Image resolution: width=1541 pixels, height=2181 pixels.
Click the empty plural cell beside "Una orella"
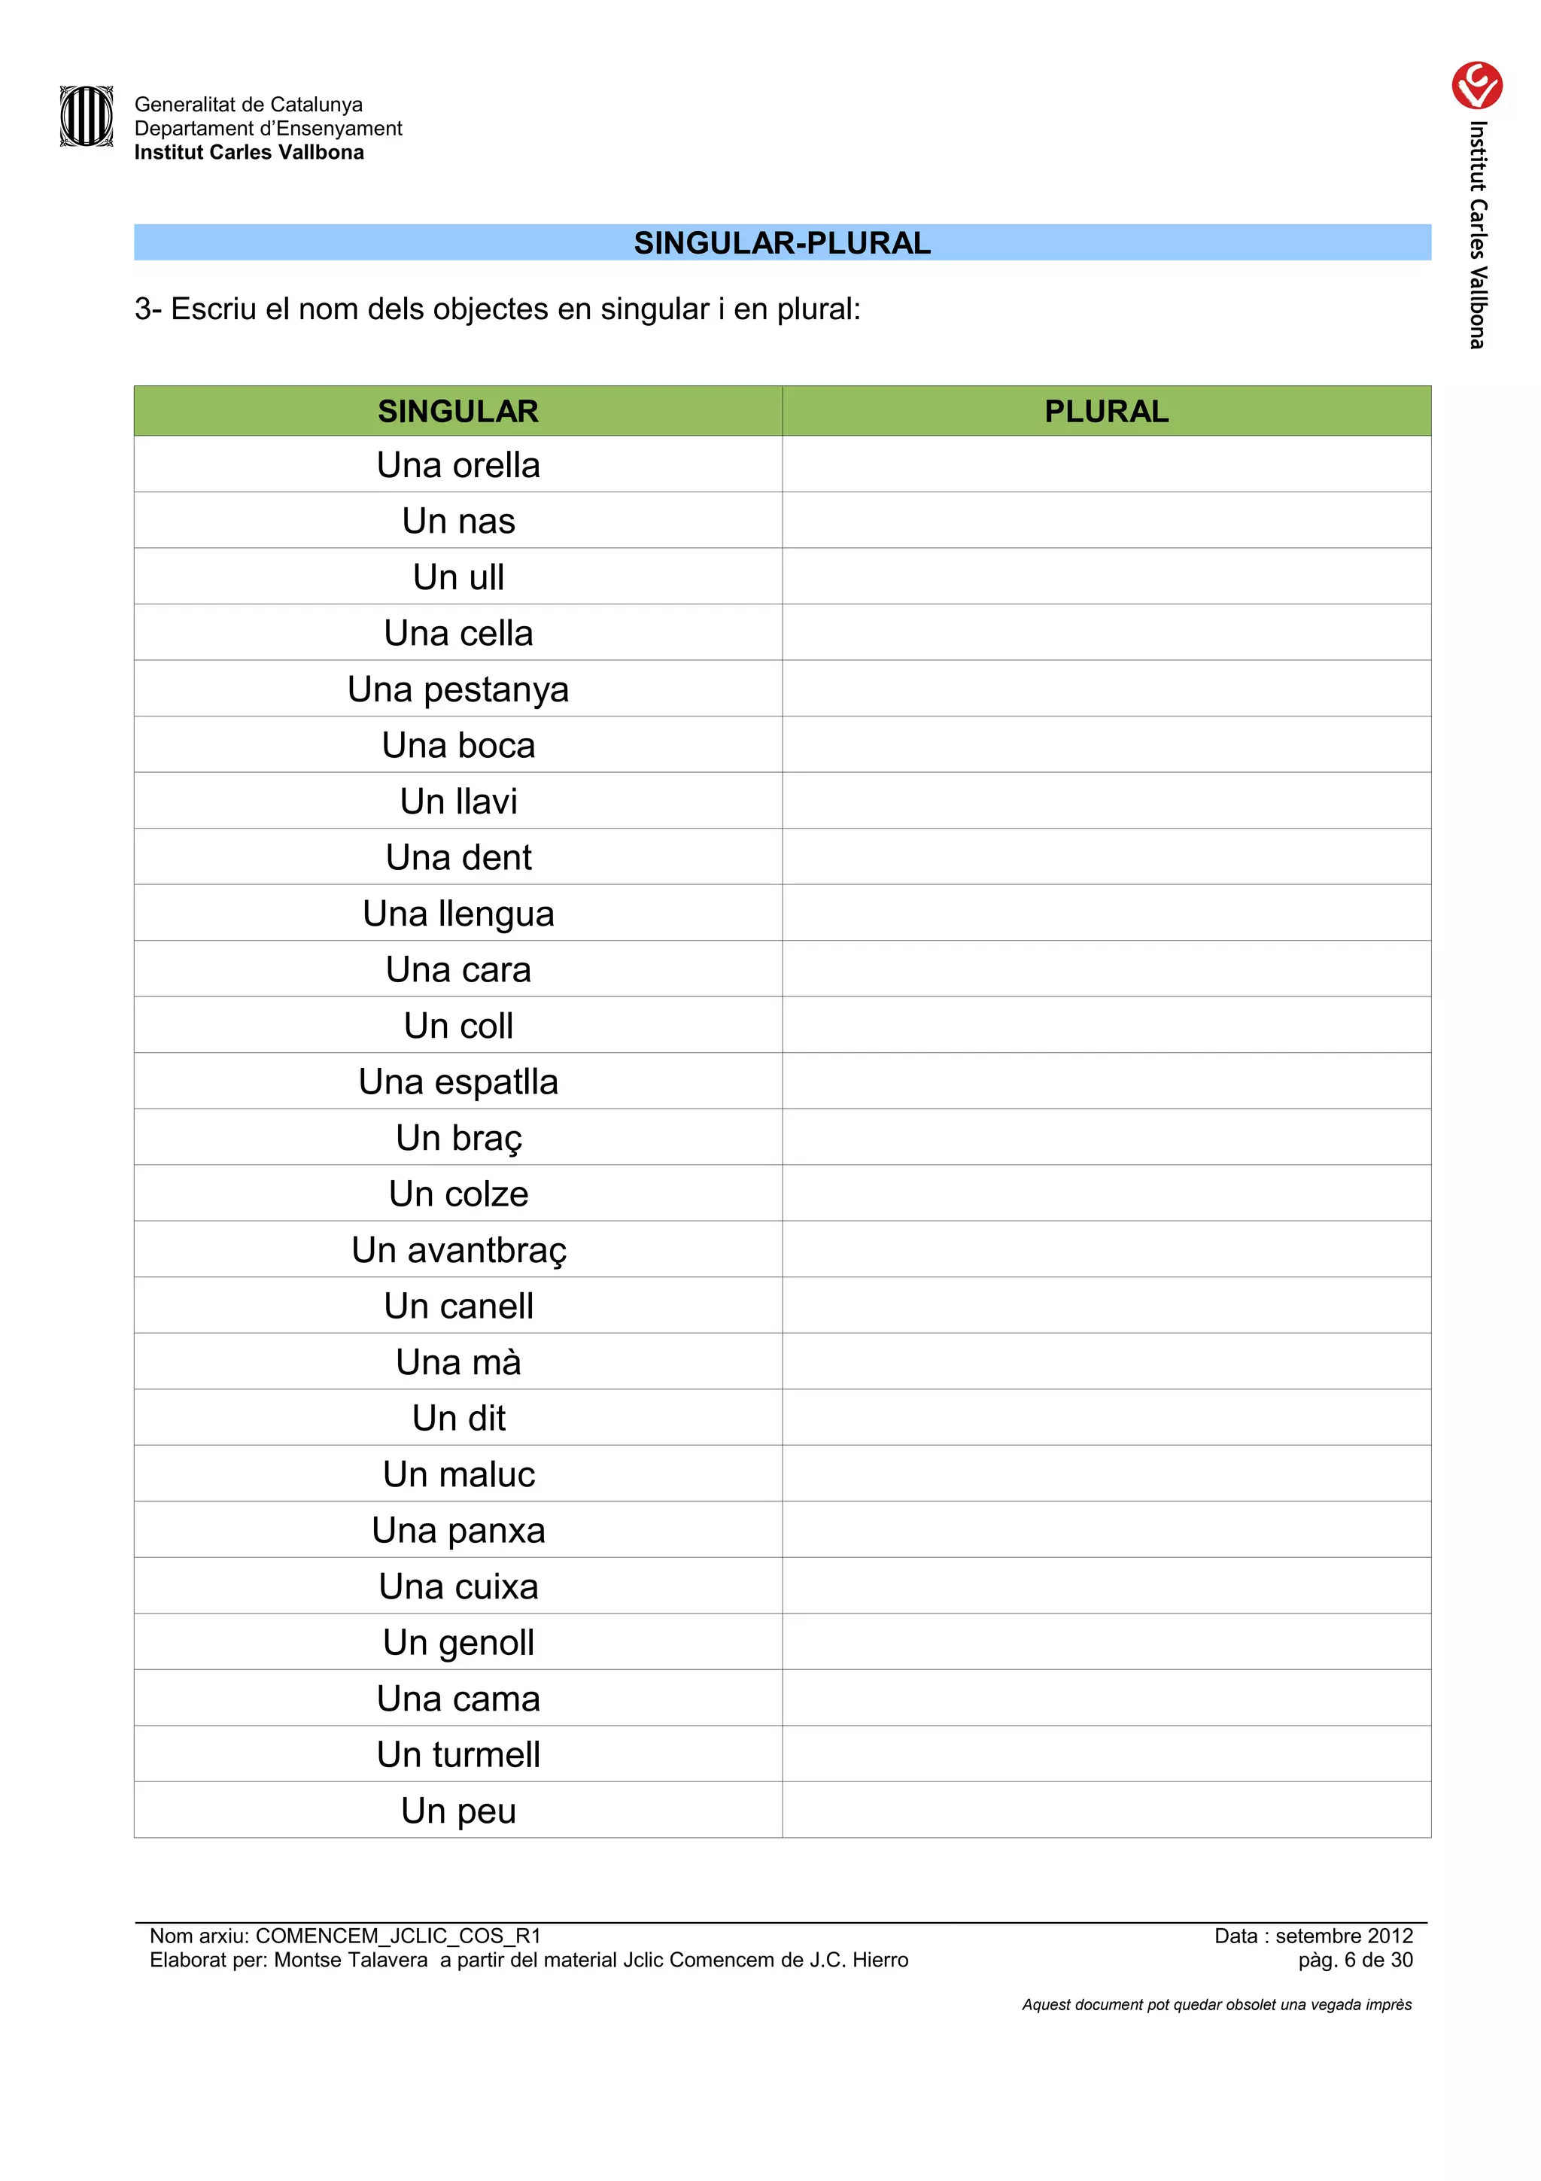[1106, 464]
